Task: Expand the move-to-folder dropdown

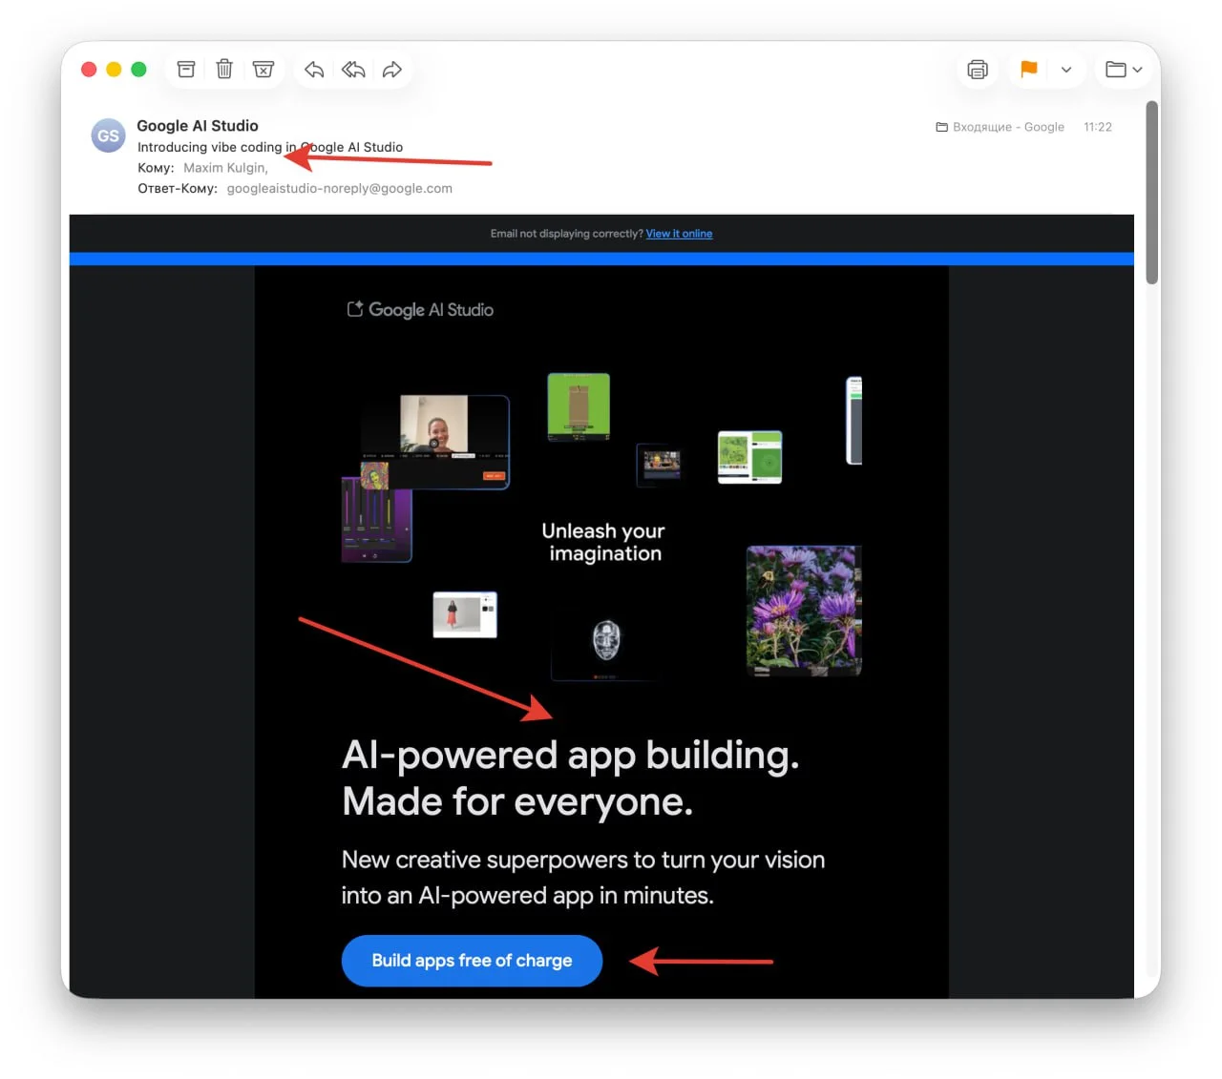Action: coord(1124,70)
